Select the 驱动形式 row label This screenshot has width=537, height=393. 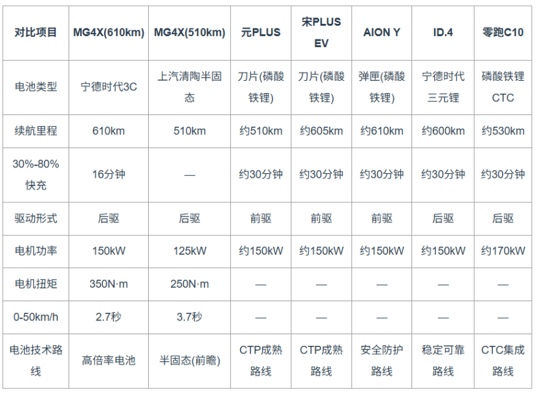(x=36, y=218)
